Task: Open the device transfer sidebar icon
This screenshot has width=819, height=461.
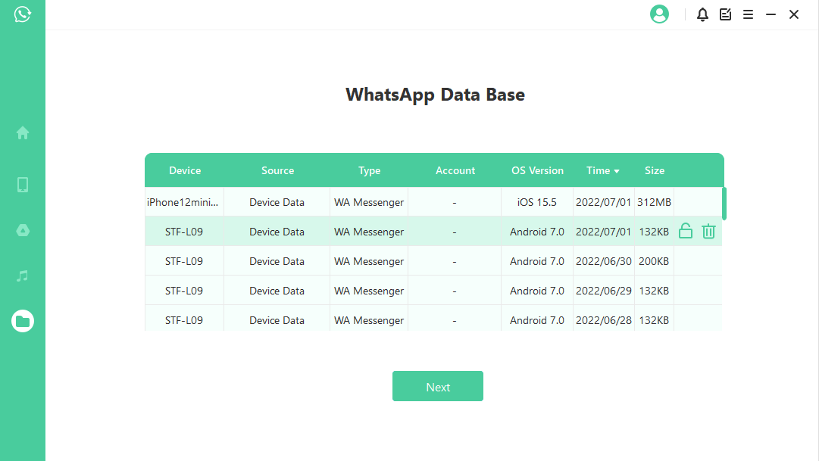Action: (x=23, y=185)
